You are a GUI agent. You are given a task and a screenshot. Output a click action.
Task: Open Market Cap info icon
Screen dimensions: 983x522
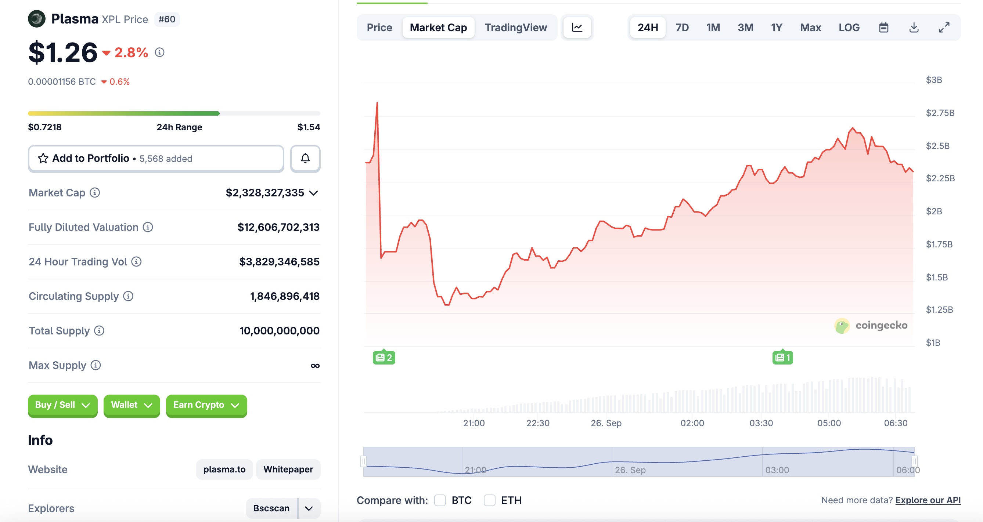click(95, 193)
